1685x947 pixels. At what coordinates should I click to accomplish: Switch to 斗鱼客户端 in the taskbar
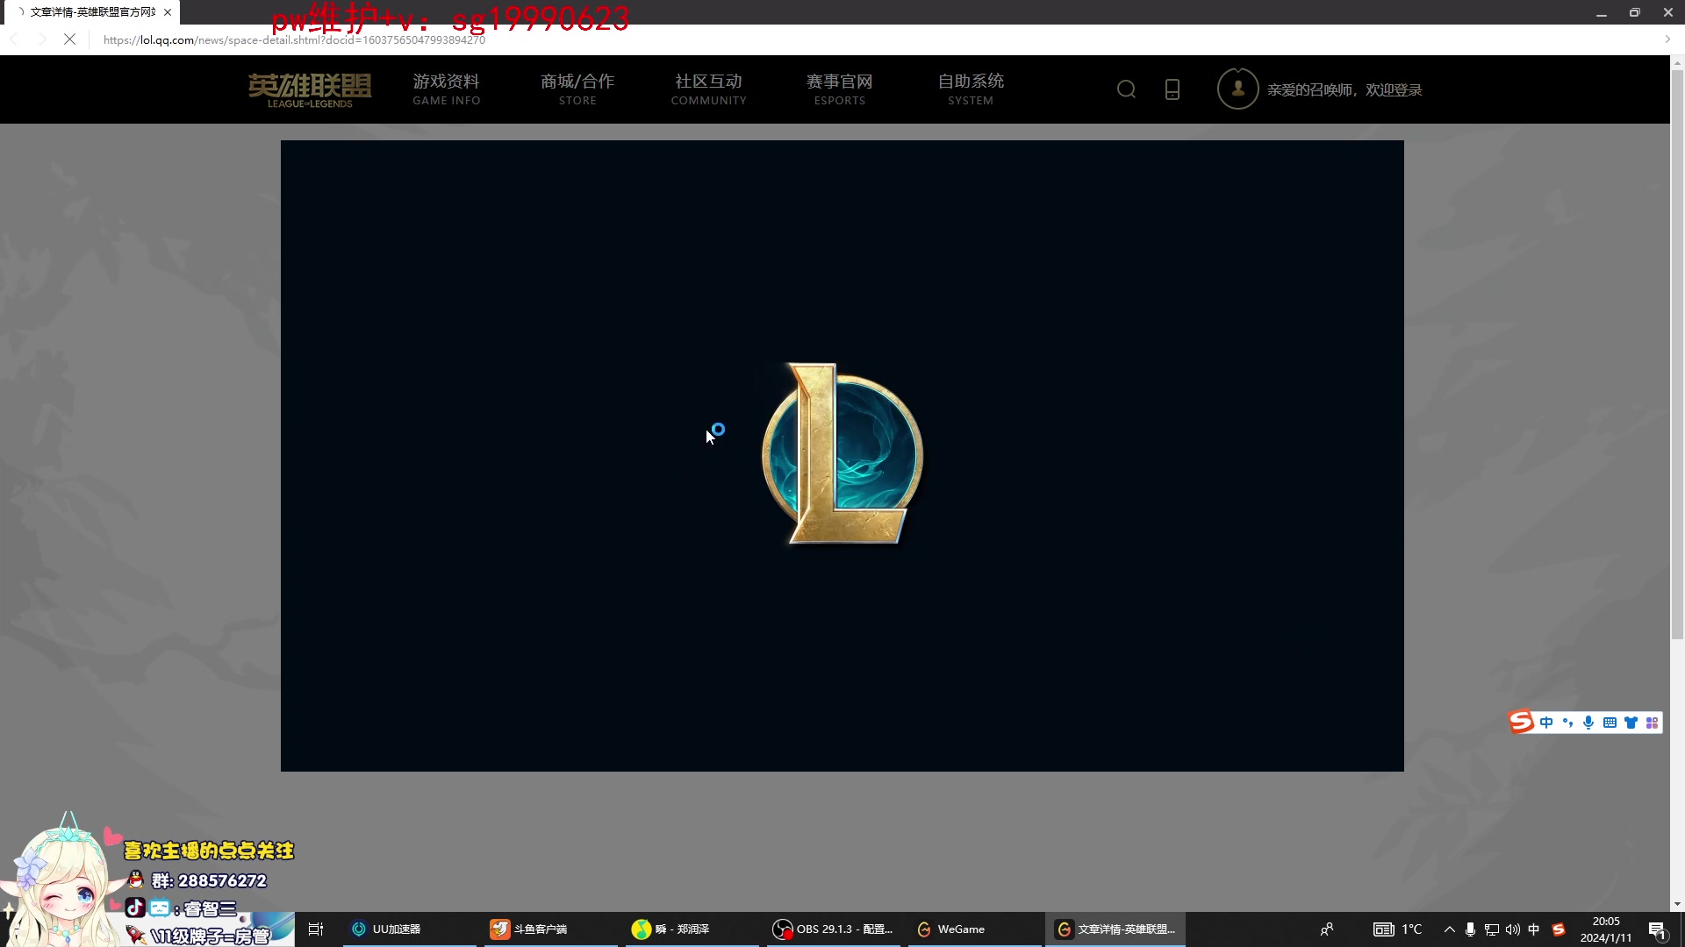click(551, 929)
